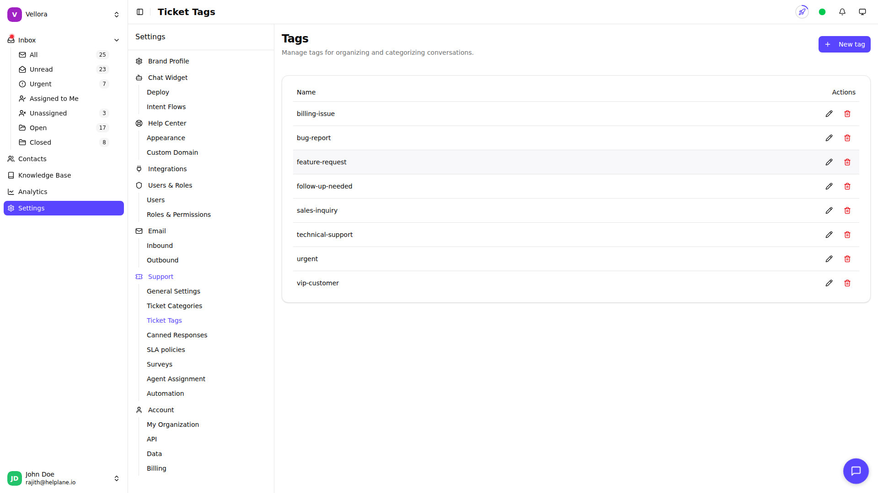The height and width of the screenshot is (493, 878).
Task: Open the Vellora workspace switcher chevrons
Action: 117,15
